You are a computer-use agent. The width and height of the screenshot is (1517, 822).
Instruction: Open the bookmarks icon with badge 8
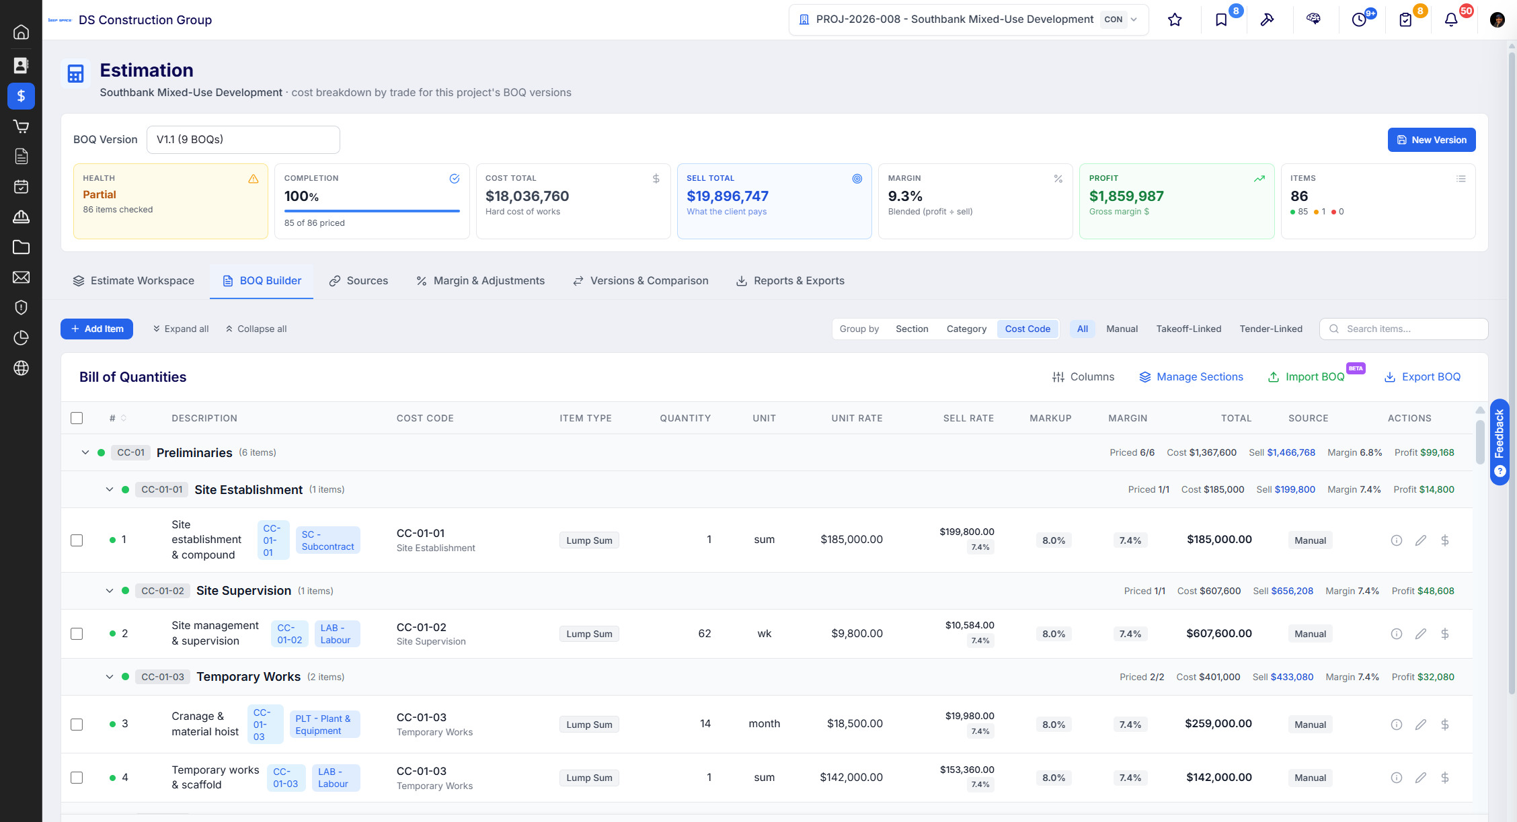tap(1221, 19)
